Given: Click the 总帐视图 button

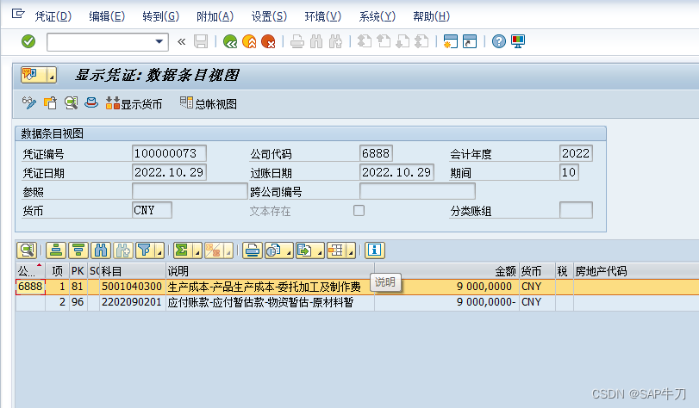Looking at the screenshot, I should [x=209, y=103].
